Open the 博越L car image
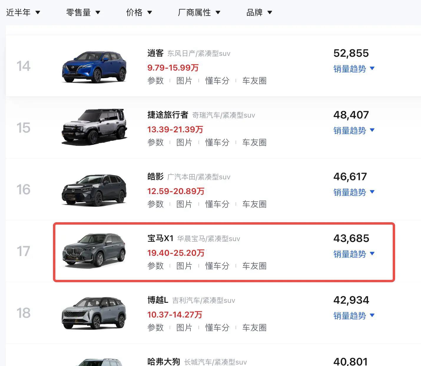This screenshot has height=366, width=421. (x=94, y=313)
